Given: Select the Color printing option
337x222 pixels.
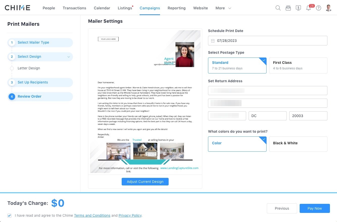Looking at the screenshot, I should coord(237,144).
